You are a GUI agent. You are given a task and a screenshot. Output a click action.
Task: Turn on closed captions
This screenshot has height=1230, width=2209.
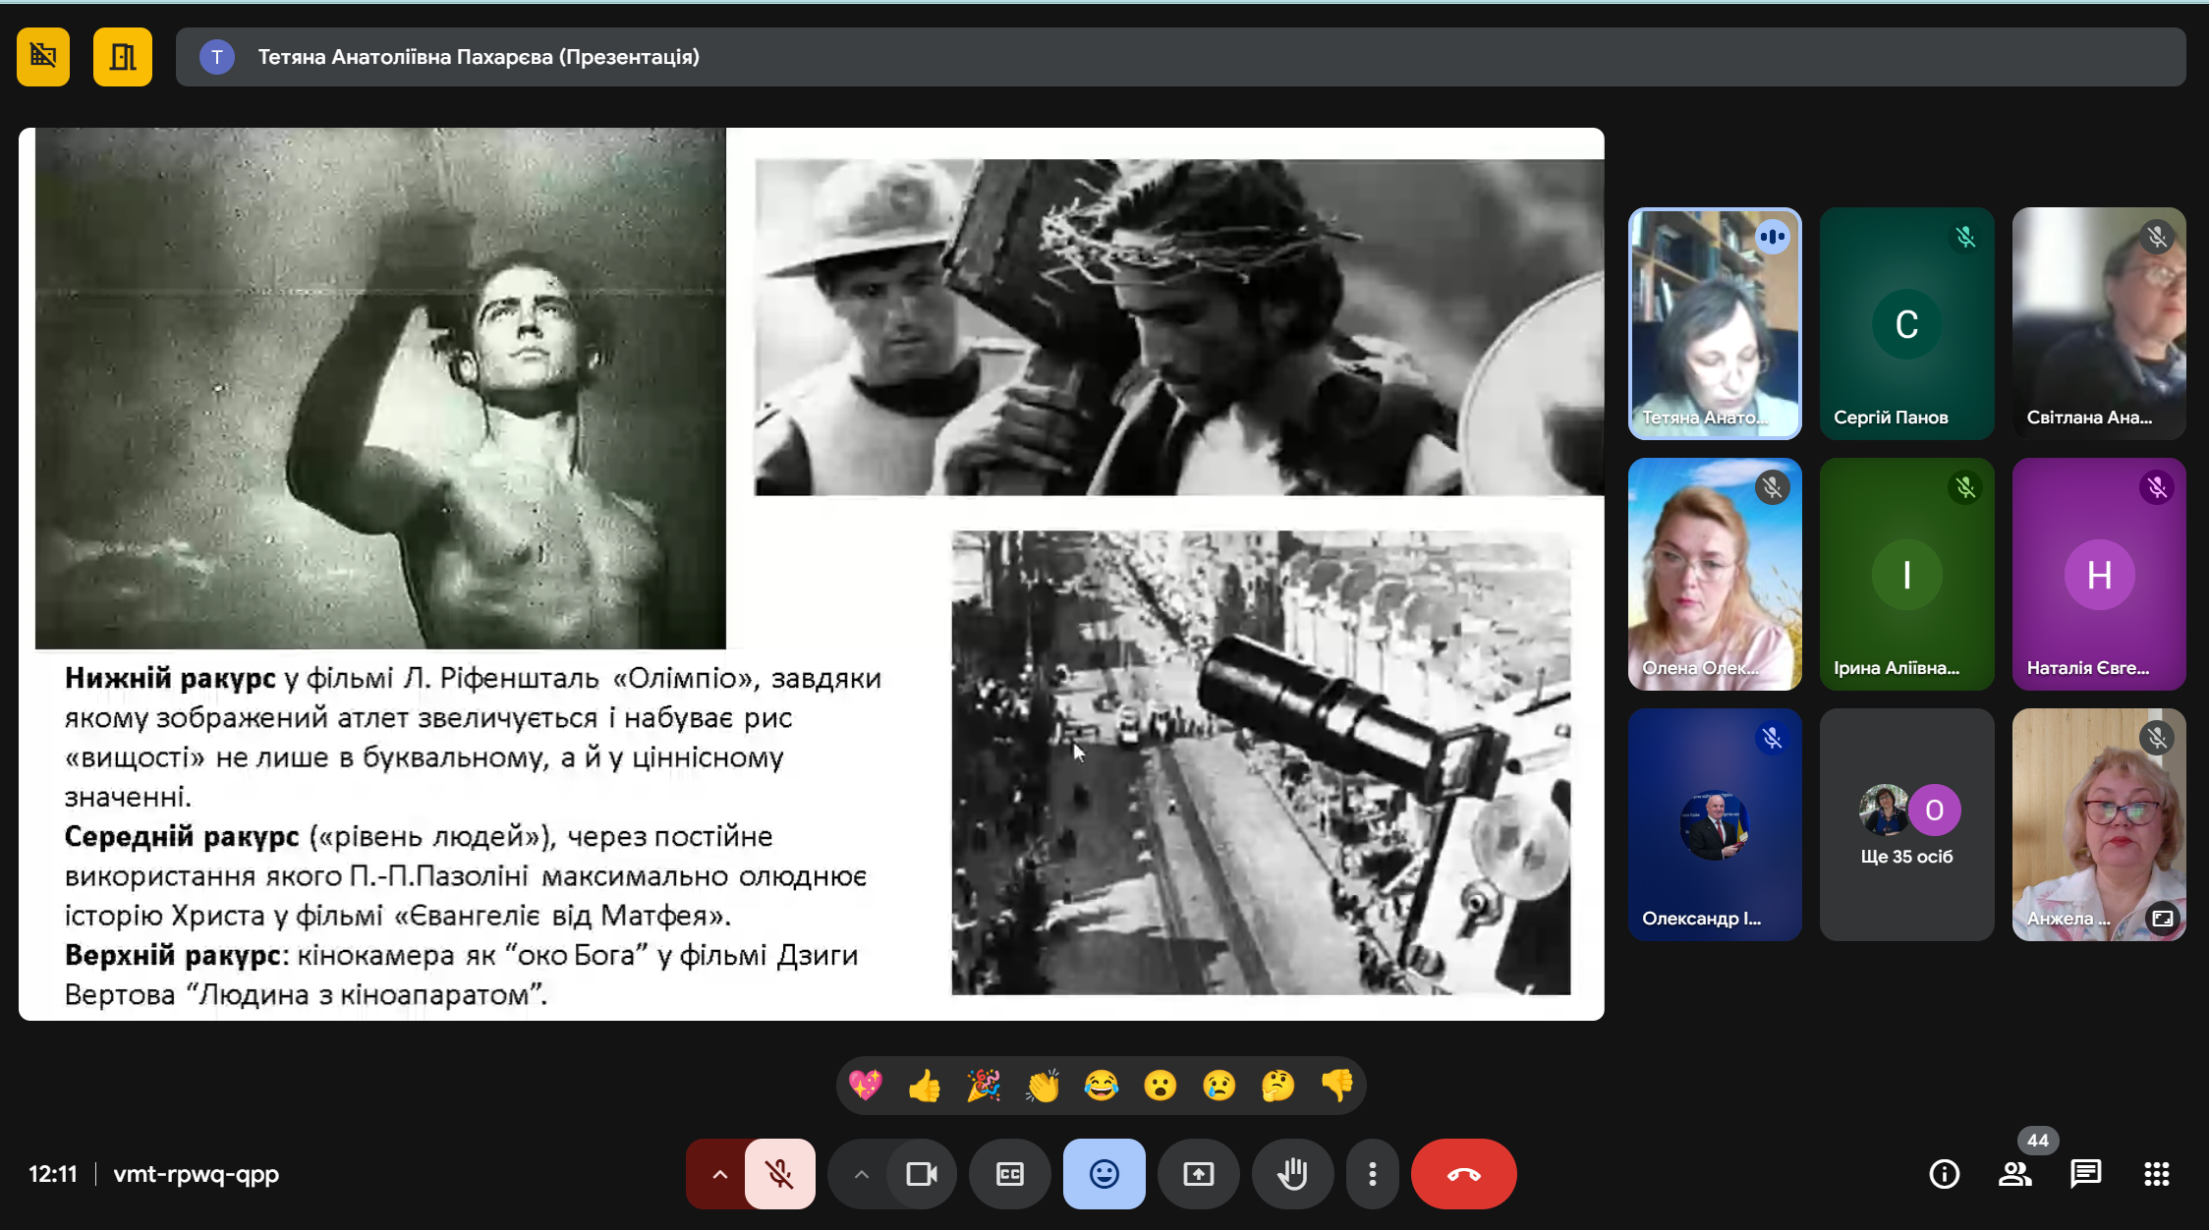tap(1010, 1174)
